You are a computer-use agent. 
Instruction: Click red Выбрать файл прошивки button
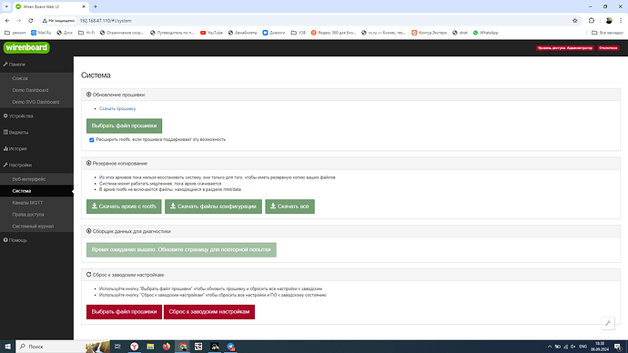click(124, 312)
